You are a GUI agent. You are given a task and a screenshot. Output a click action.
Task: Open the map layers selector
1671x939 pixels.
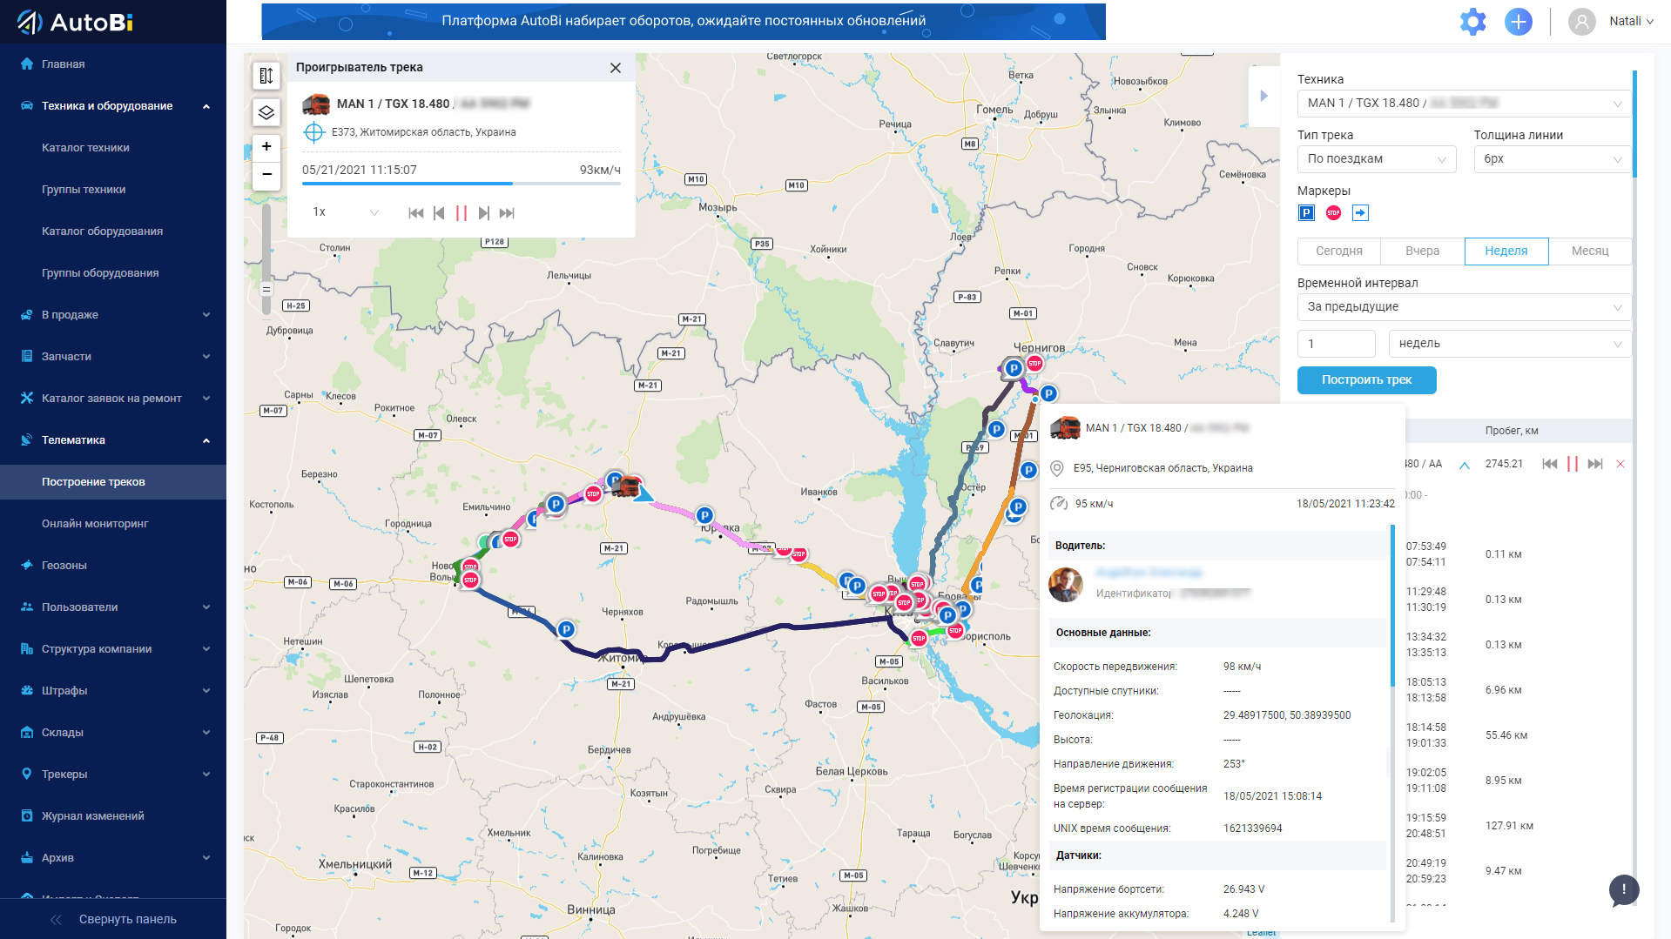[266, 112]
